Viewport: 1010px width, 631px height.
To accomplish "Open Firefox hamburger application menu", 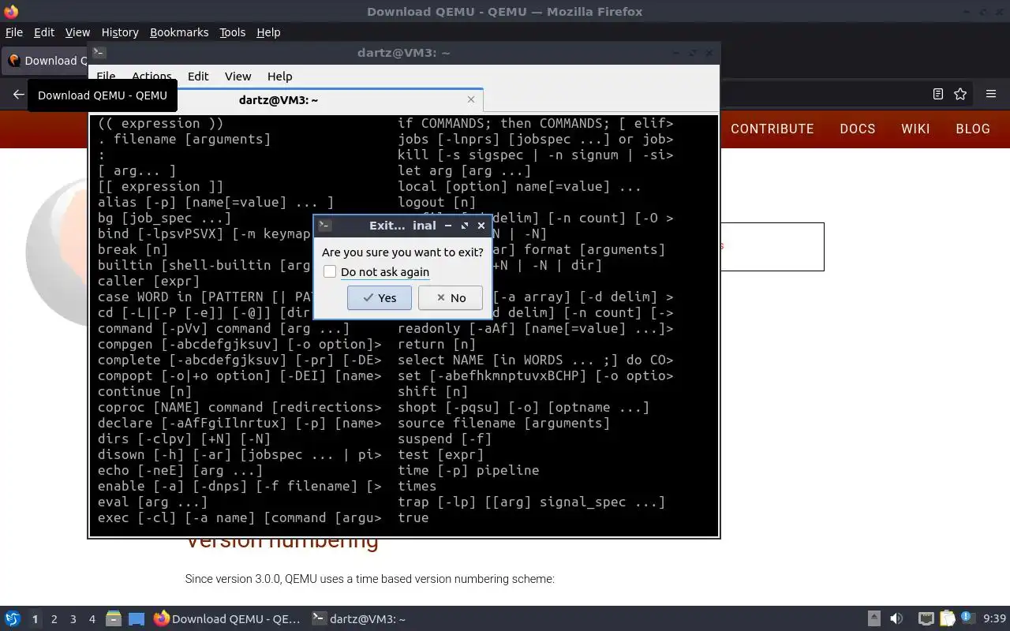I will (x=991, y=94).
